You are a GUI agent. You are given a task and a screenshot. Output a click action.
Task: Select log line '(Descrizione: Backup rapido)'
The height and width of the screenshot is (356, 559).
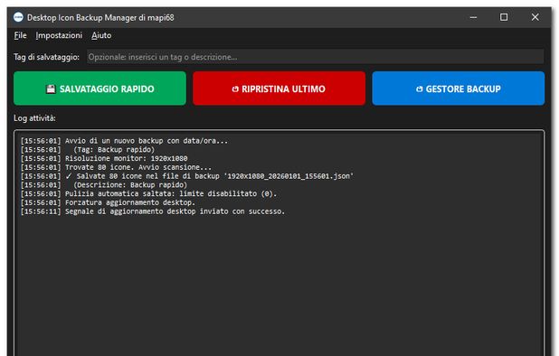(x=104, y=185)
